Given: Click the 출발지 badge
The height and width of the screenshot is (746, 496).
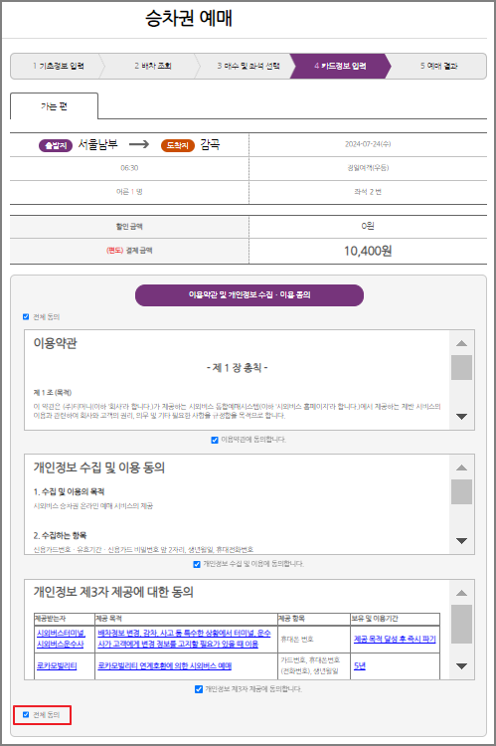Looking at the screenshot, I should [x=55, y=145].
